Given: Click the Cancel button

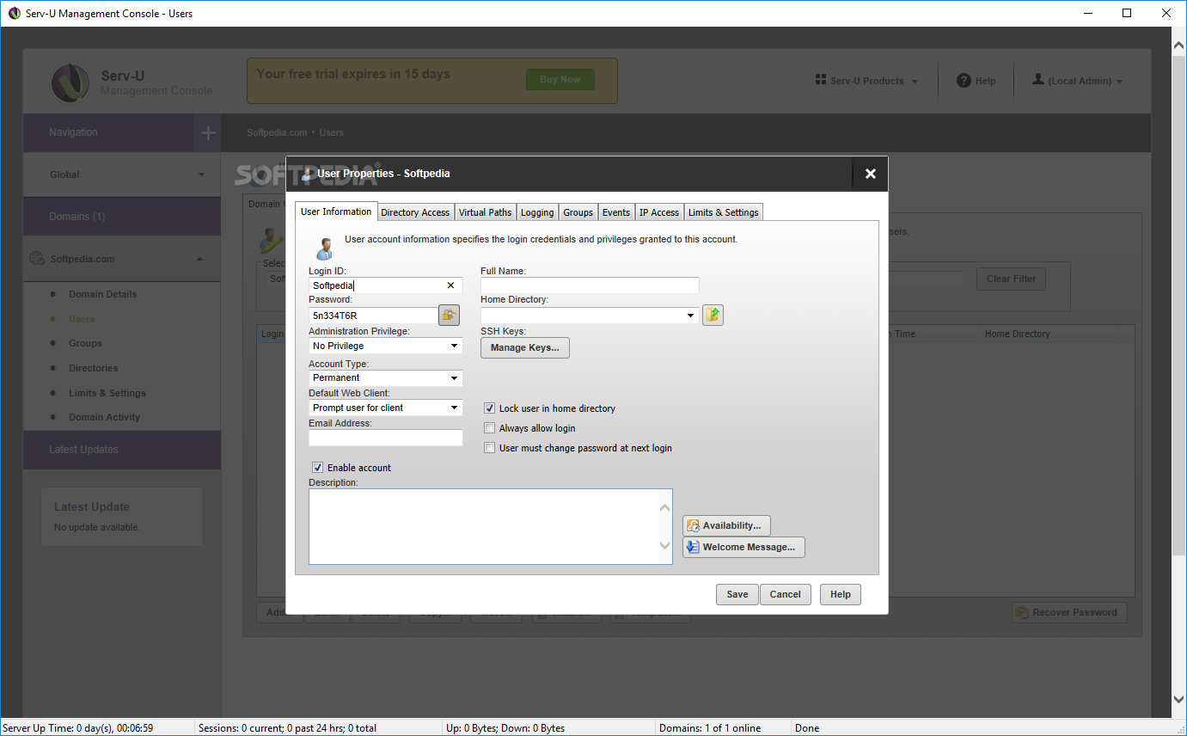Looking at the screenshot, I should coord(785,594).
